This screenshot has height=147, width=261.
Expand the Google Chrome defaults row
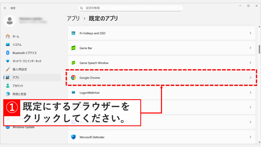pyautogui.click(x=250, y=78)
